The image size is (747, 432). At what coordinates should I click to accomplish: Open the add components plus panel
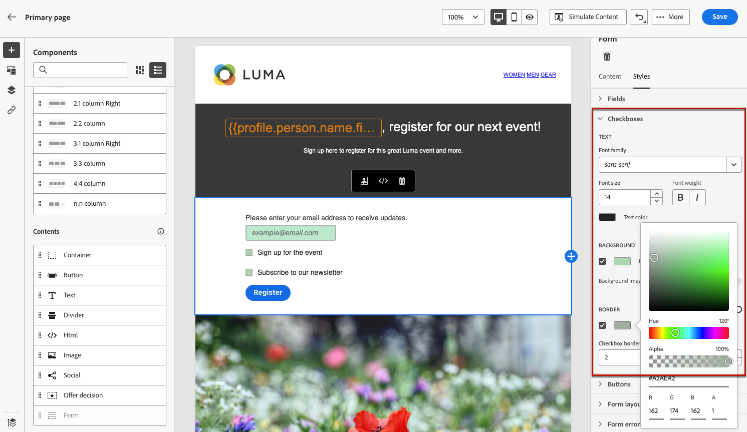tap(12, 50)
